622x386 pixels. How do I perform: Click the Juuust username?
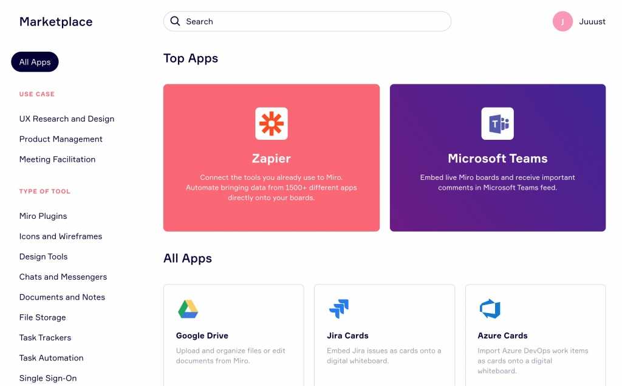point(592,21)
